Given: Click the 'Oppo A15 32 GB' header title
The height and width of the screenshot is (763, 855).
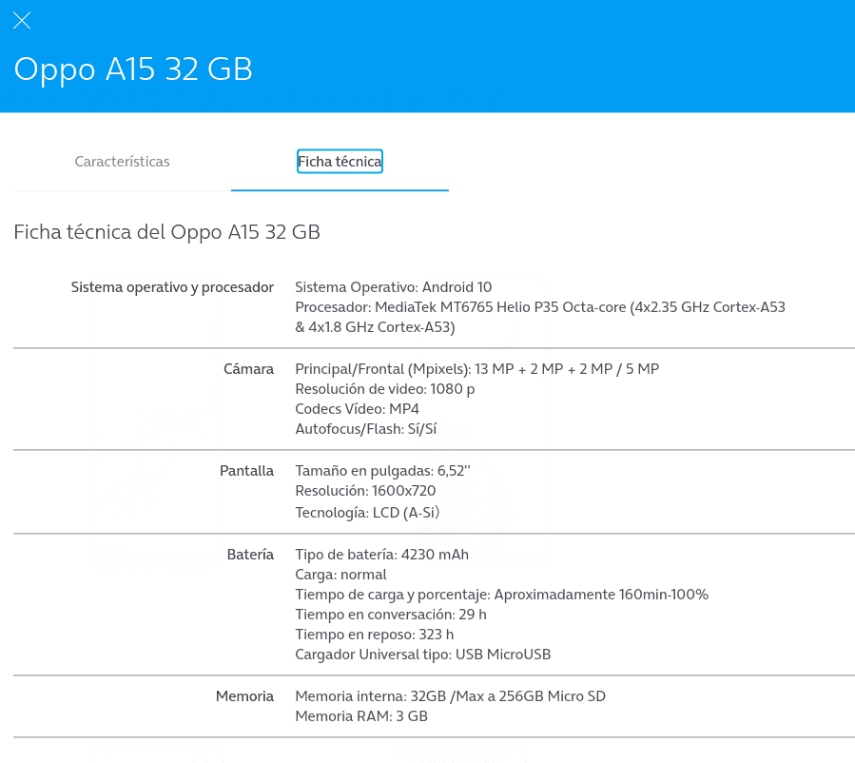Looking at the screenshot, I should [133, 69].
